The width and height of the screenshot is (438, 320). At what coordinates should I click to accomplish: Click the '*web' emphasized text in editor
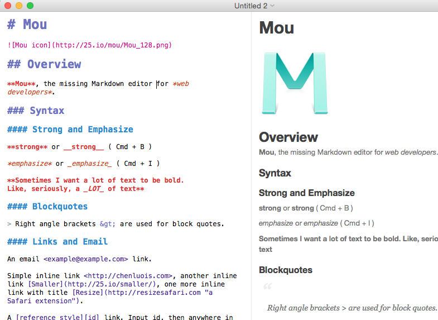[181, 84]
